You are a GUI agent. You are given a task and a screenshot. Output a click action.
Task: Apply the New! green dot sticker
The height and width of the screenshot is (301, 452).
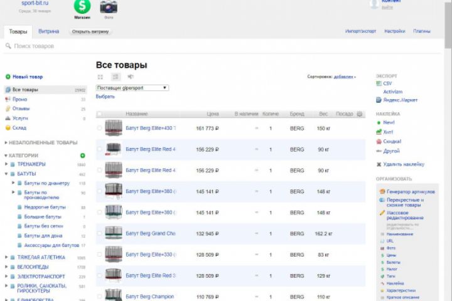tap(379, 122)
